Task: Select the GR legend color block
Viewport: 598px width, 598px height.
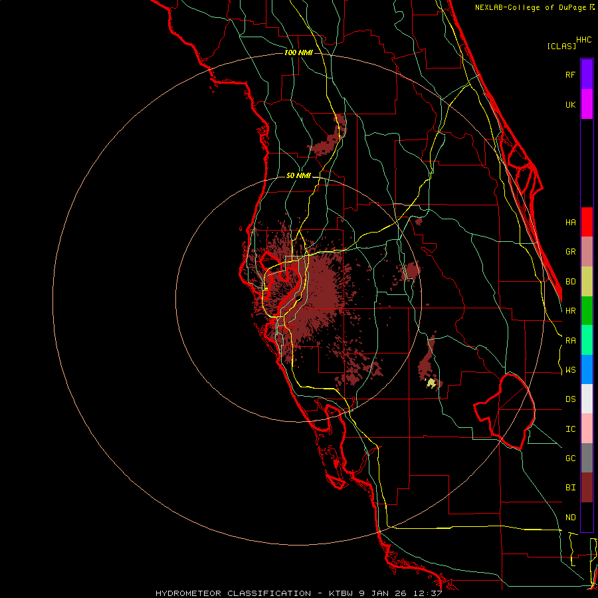Action: coord(587,252)
